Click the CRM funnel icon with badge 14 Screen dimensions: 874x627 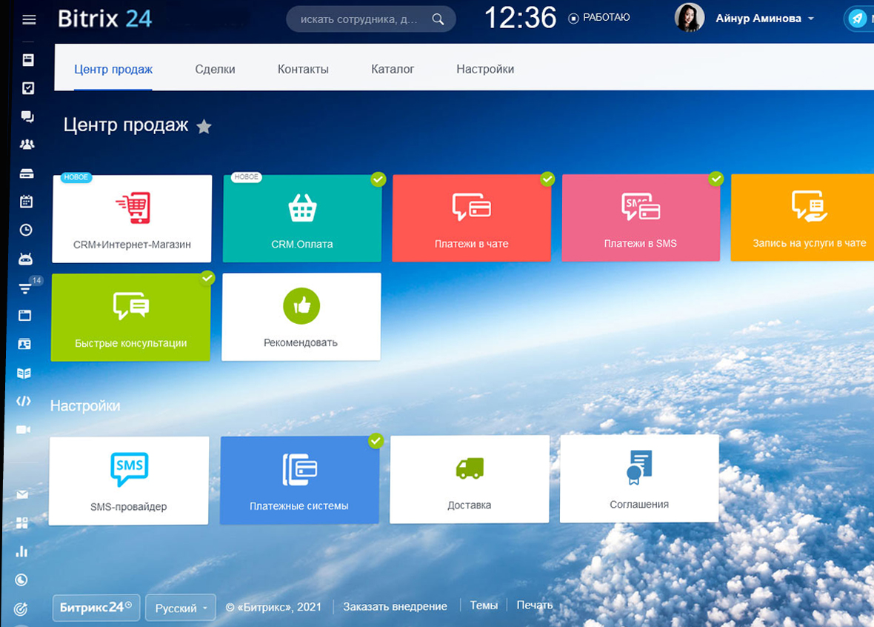(x=26, y=288)
